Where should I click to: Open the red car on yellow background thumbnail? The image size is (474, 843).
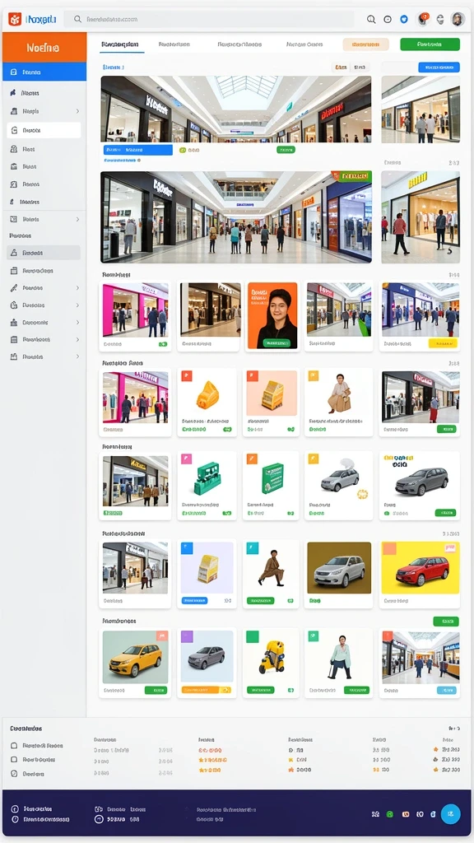[x=421, y=568]
